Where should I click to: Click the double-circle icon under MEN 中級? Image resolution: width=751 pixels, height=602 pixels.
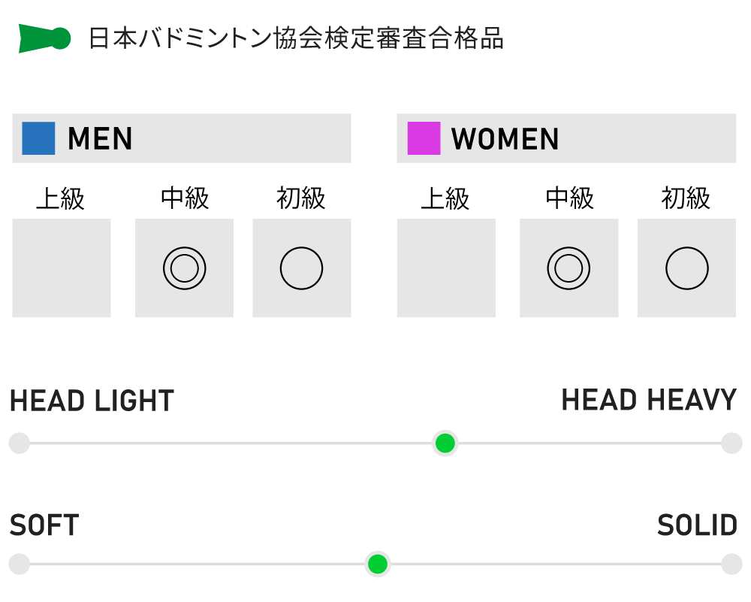tap(184, 268)
